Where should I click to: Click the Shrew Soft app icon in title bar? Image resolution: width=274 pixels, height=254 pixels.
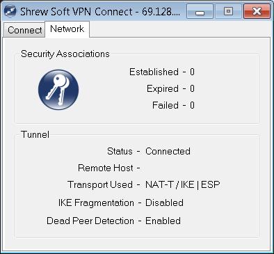pyautogui.click(x=10, y=11)
